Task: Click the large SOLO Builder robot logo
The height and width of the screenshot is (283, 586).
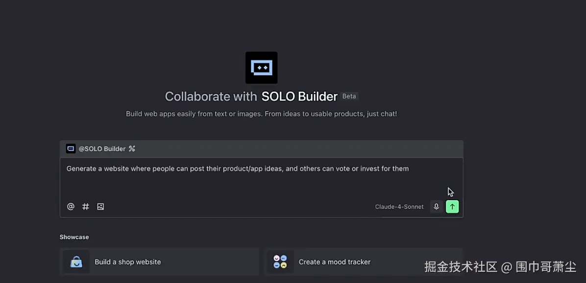Action: tap(261, 68)
